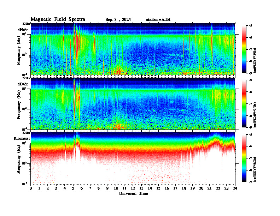The image size is (280, 216).
Task: Click hour tick label "14" on time axis
Action: coord(150,188)
